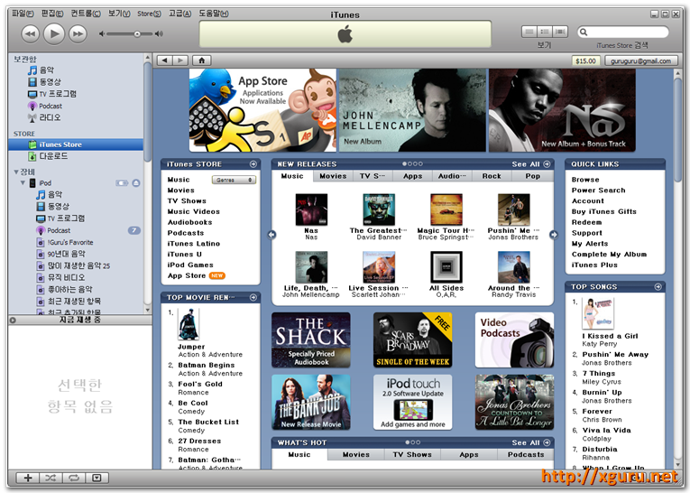Click the Play button
The height and width of the screenshot is (493, 690).
pos(54,33)
